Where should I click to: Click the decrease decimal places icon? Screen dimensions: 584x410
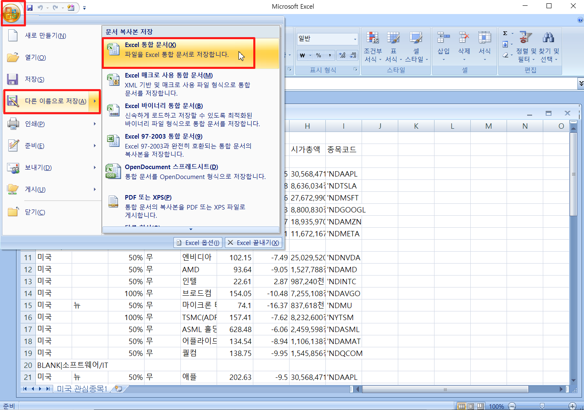coord(353,55)
